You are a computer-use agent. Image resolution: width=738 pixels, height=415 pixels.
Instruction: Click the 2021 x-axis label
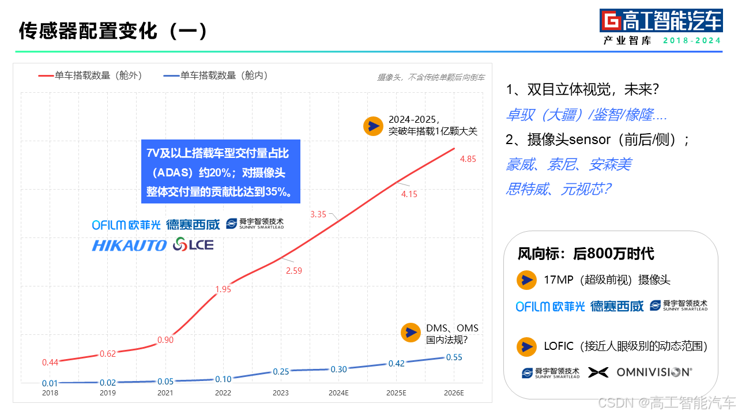pyautogui.click(x=165, y=393)
